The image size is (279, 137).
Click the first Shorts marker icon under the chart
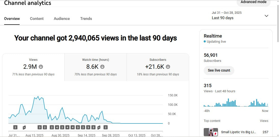click(24, 127)
